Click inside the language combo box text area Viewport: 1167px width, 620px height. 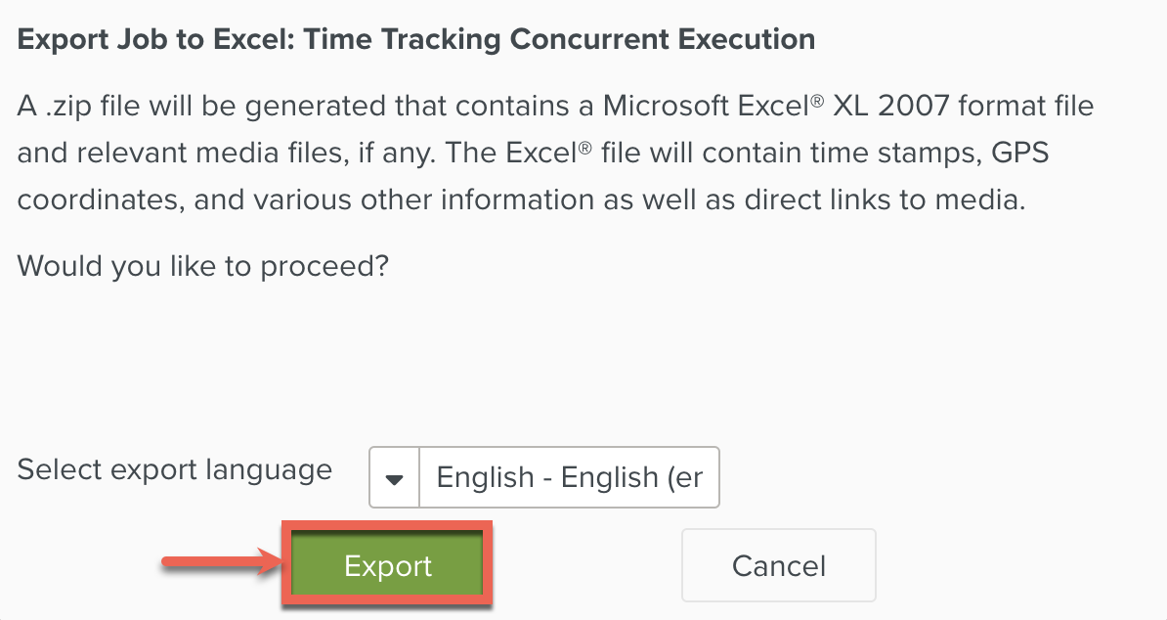tap(570, 477)
